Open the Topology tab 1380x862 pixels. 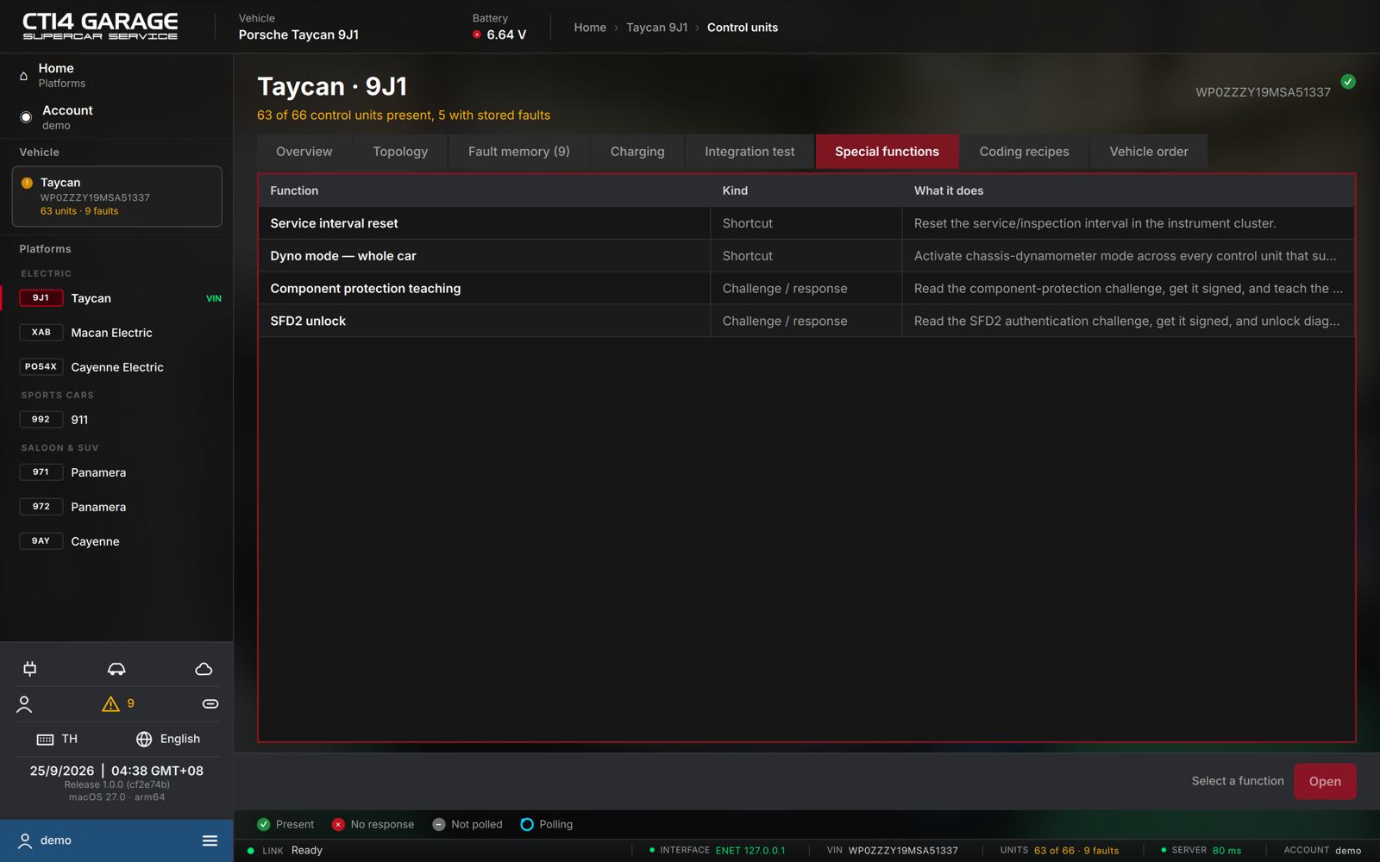pyautogui.click(x=400, y=152)
